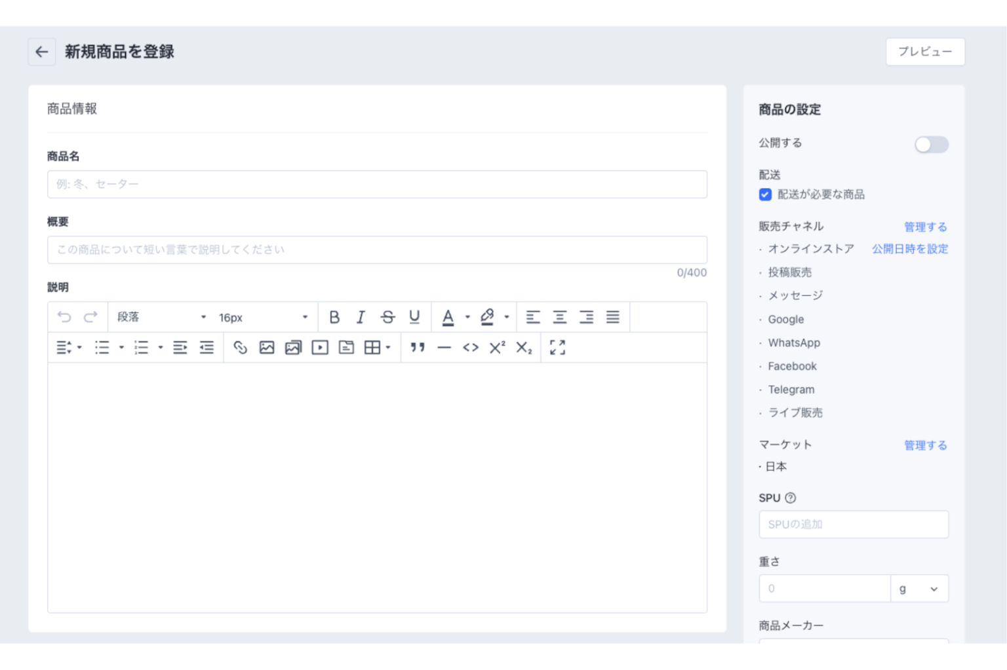Click 管理する next to 販売チャネル
This screenshot has height=670, width=1007.
click(x=925, y=227)
